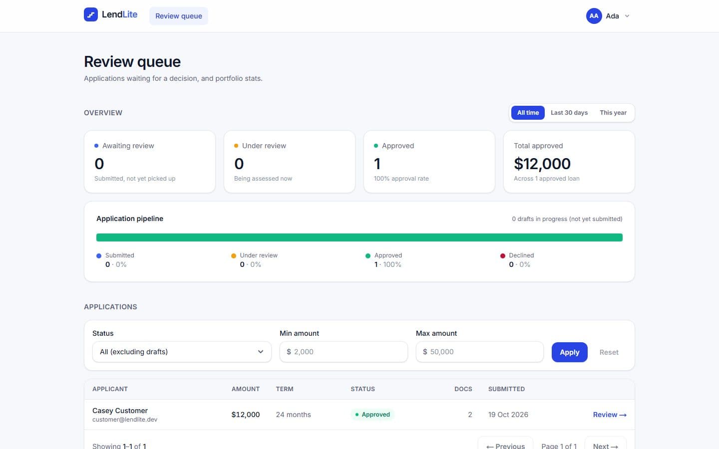Click the red Declined legend dot
Image resolution: width=719 pixels, height=449 pixels.
(x=503, y=256)
